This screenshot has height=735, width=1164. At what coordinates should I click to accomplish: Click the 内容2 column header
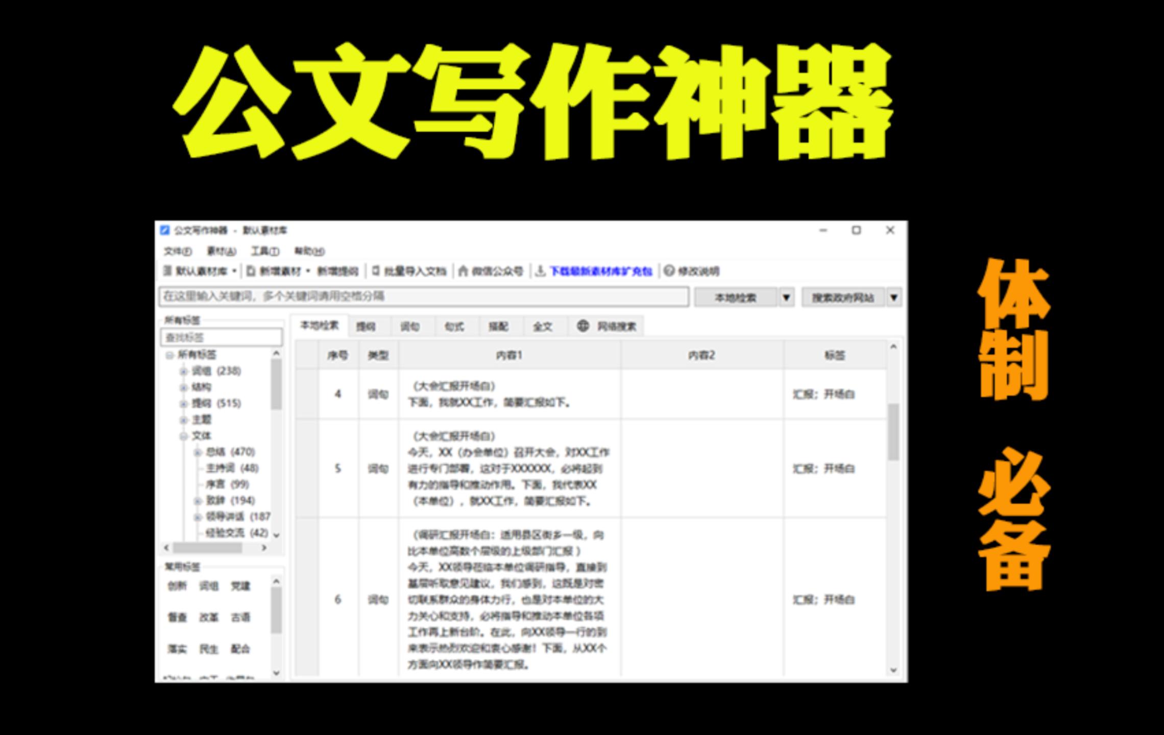702,355
